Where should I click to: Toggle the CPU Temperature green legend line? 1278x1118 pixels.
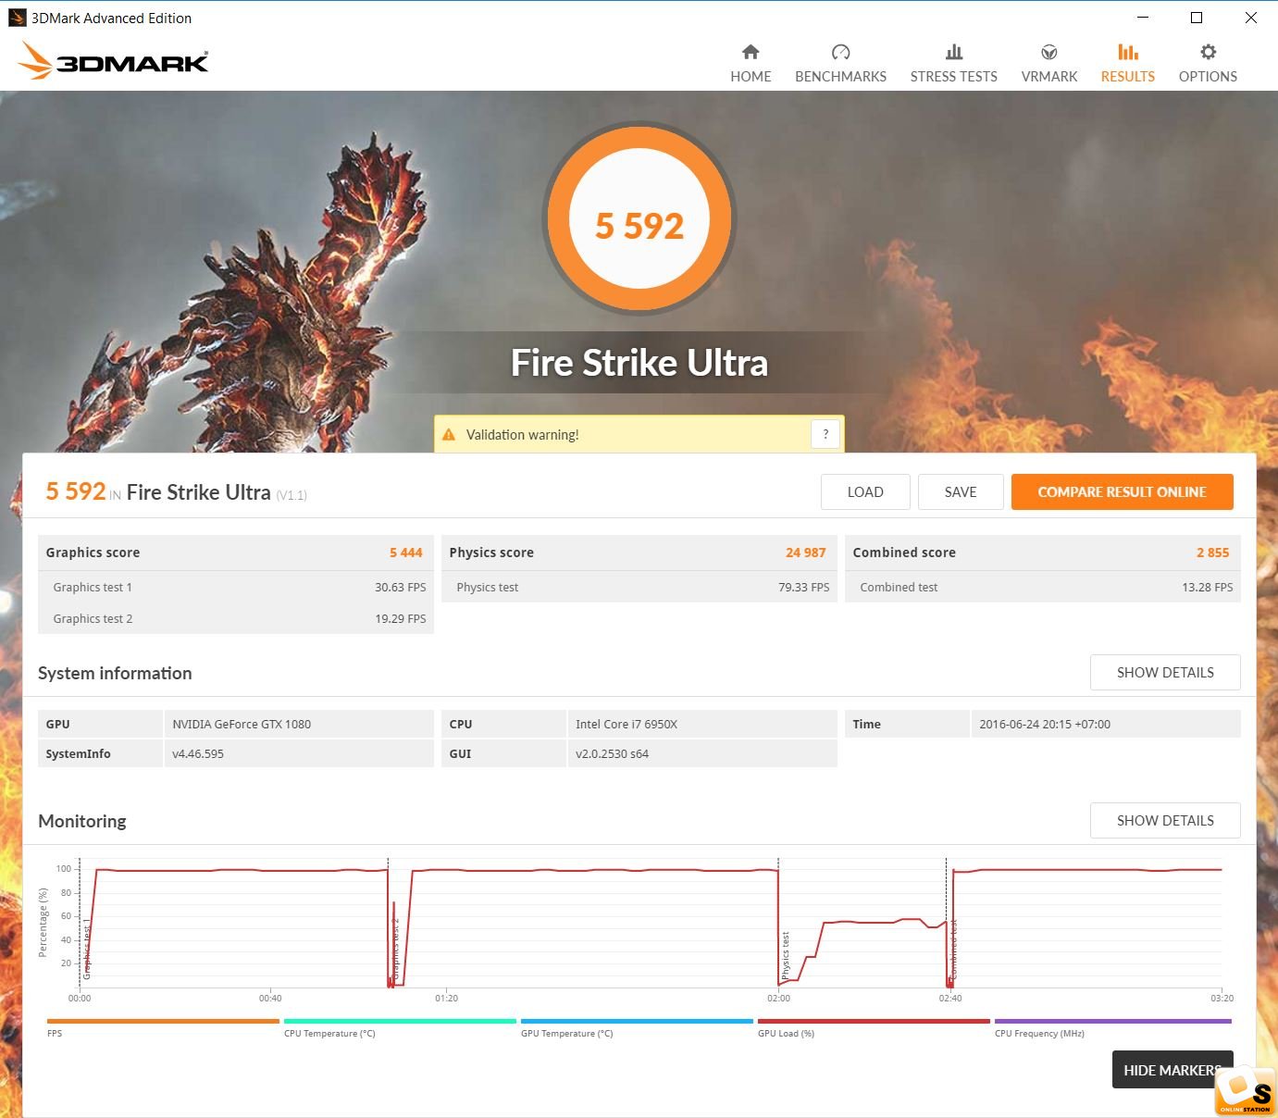pyautogui.click(x=400, y=1022)
